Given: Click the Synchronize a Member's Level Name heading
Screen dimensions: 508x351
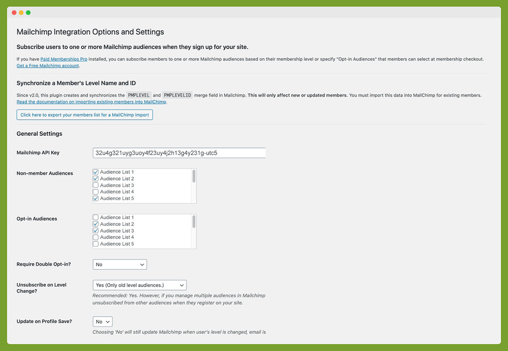Looking at the screenshot, I should point(76,83).
